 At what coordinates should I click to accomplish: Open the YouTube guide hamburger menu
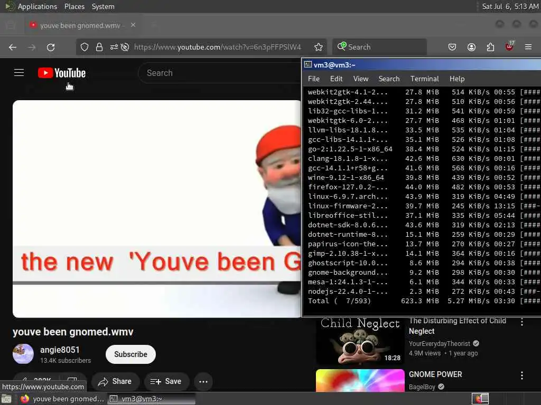tap(19, 73)
